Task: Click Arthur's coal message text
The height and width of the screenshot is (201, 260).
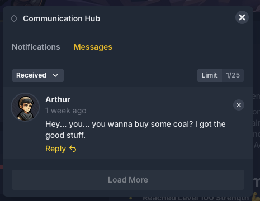Action: coord(135,130)
